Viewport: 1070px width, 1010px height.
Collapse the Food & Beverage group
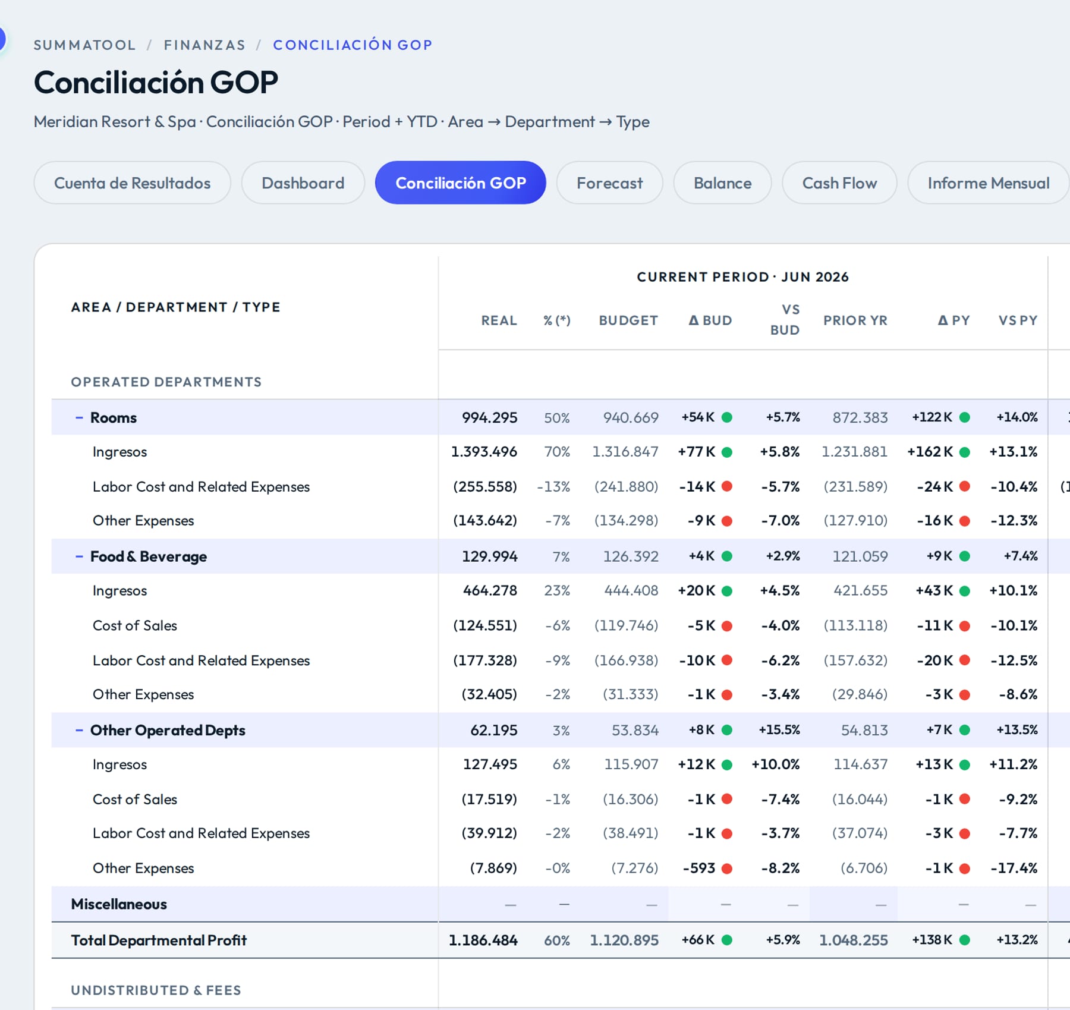(x=79, y=556)
